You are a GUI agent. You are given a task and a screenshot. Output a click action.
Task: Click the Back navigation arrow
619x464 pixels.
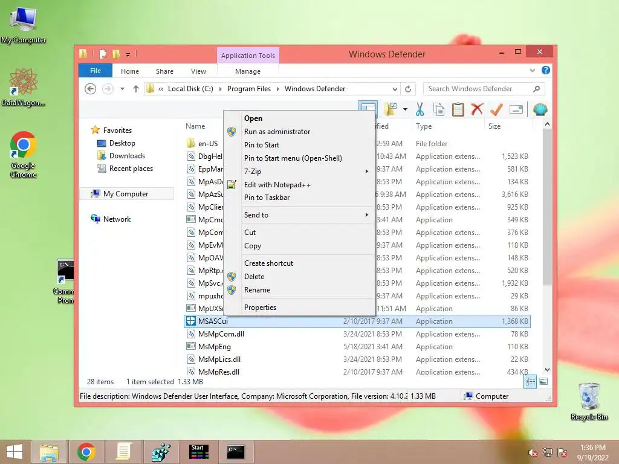point(91,89)
